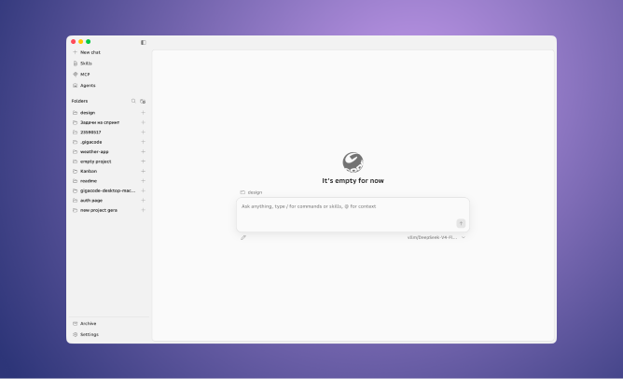Open Settings at the sidebar bottom

(86, 334)
